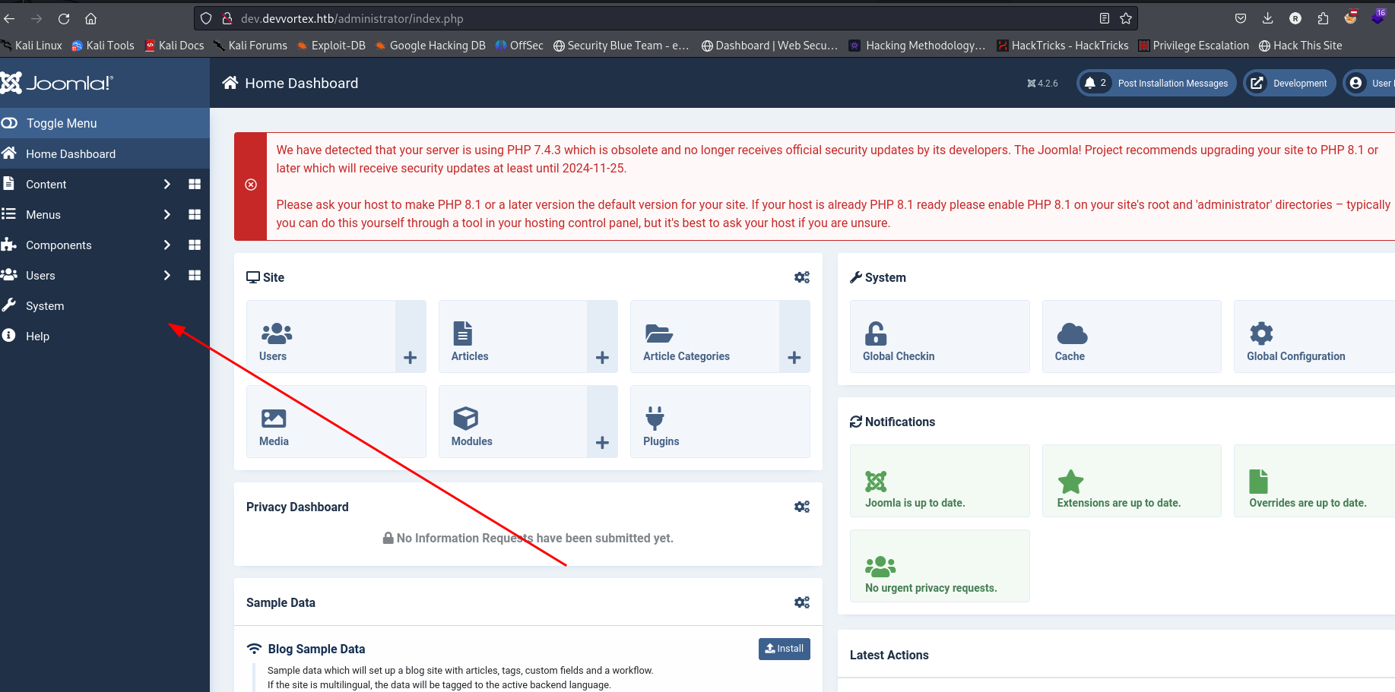Open the Media image icon

click(x=274, y=419)
